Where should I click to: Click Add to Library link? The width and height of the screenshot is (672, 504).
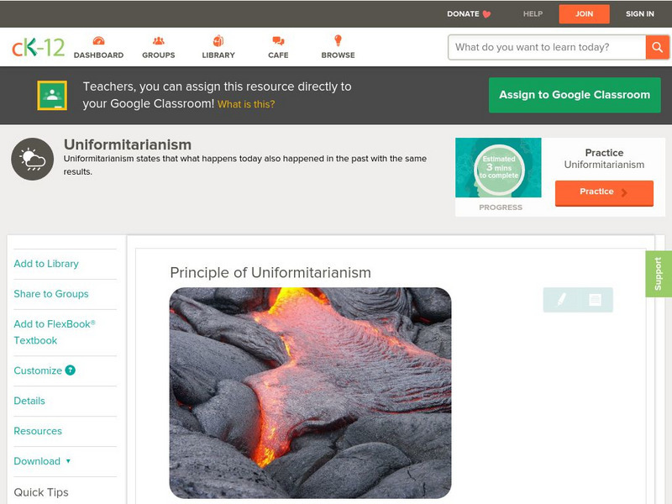coord(46,264)
